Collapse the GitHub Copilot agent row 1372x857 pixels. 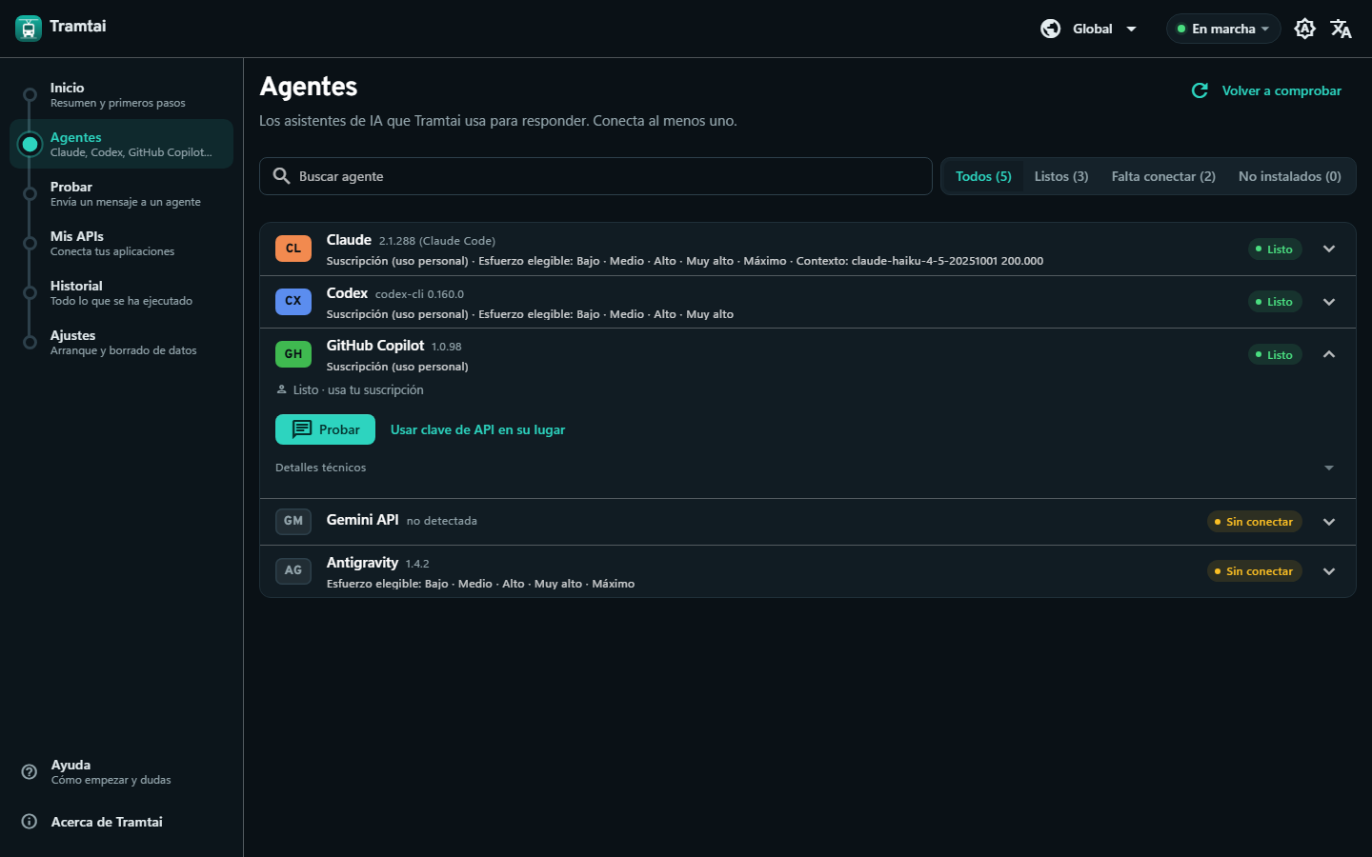(x=1329, y=354)
